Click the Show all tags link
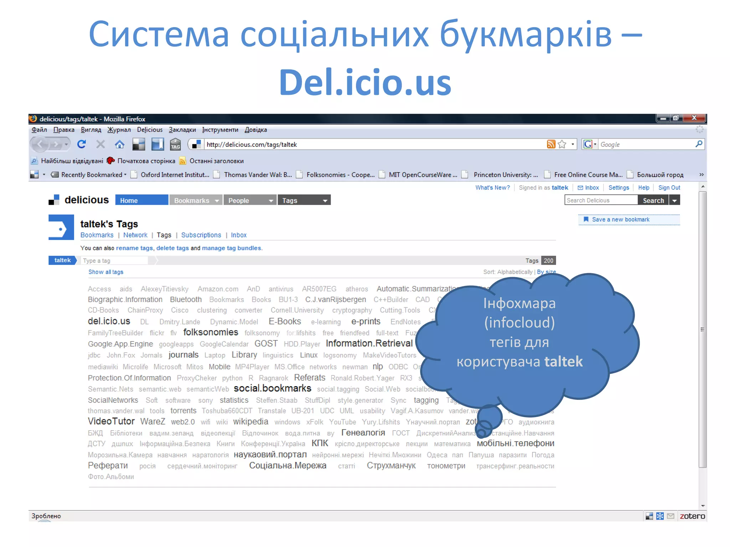This screenshot has width=730, height=547. pos(106,272)
